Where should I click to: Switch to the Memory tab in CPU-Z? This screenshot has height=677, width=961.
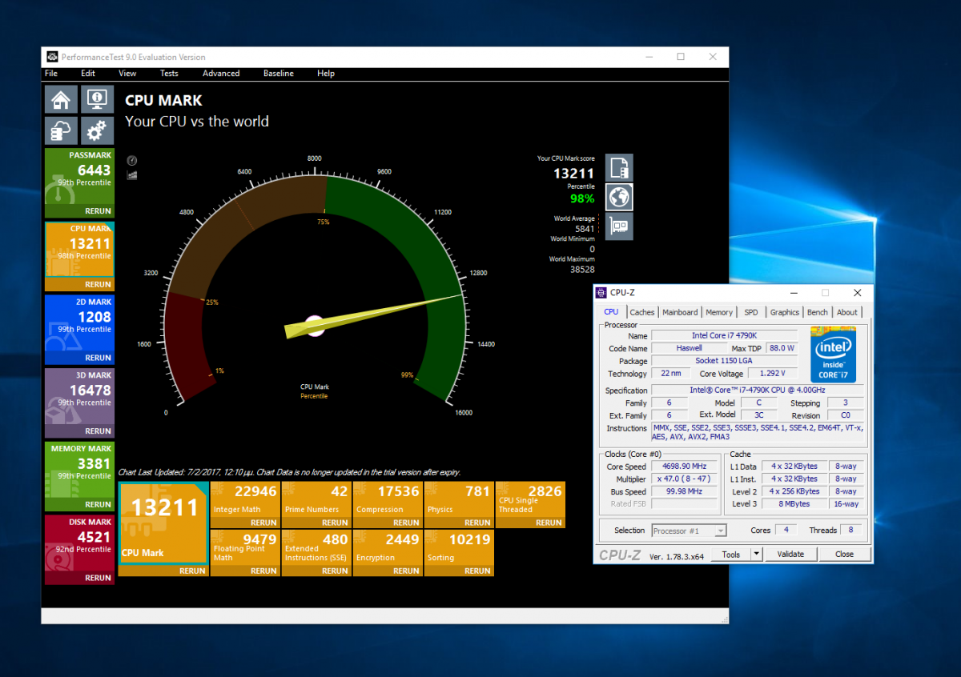point(719,312)
